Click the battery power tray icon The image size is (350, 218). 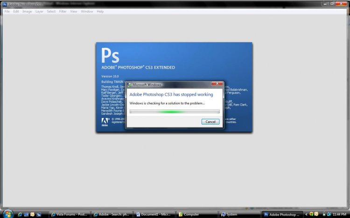tap(324, 214)
